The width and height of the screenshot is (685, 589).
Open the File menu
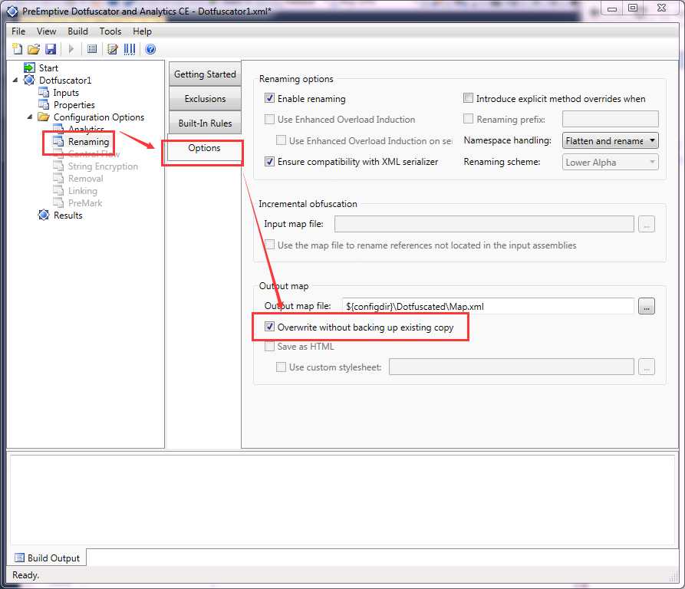(x=18, y=31)
